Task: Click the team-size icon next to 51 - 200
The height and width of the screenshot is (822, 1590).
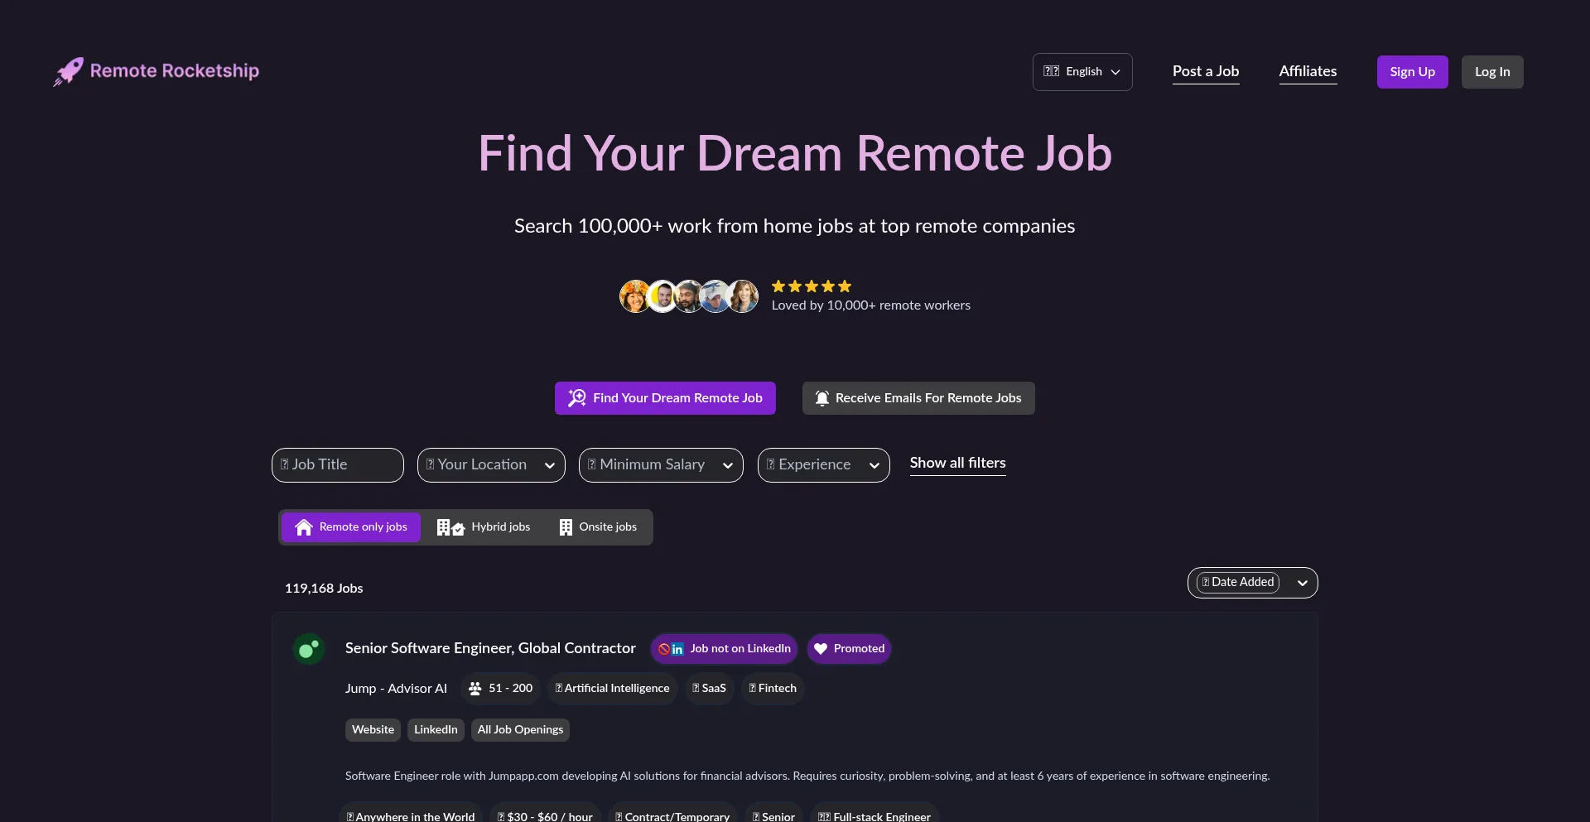Action: (x=475, y=689)
